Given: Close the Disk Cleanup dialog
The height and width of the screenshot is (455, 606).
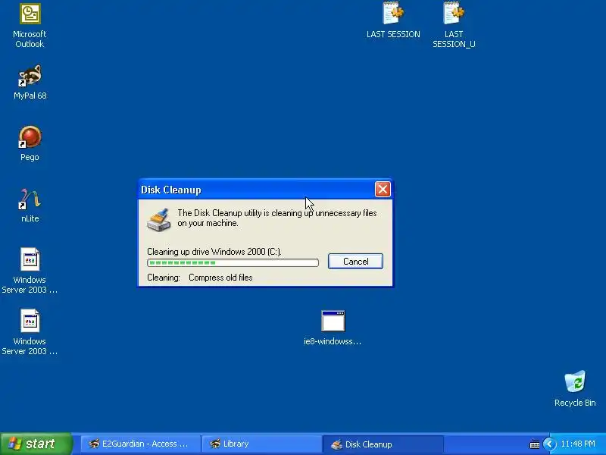Looking at the screenshot, I should (x=383, y=189).
